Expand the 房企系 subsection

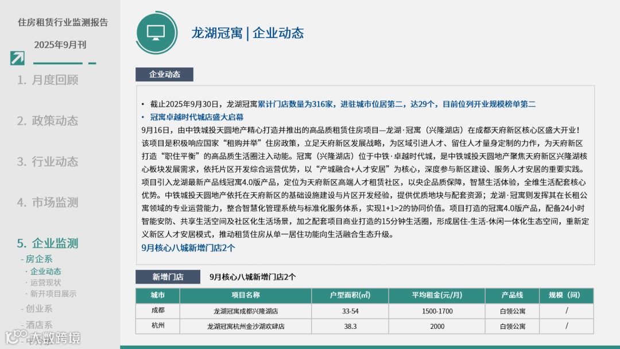click(37, 259)
